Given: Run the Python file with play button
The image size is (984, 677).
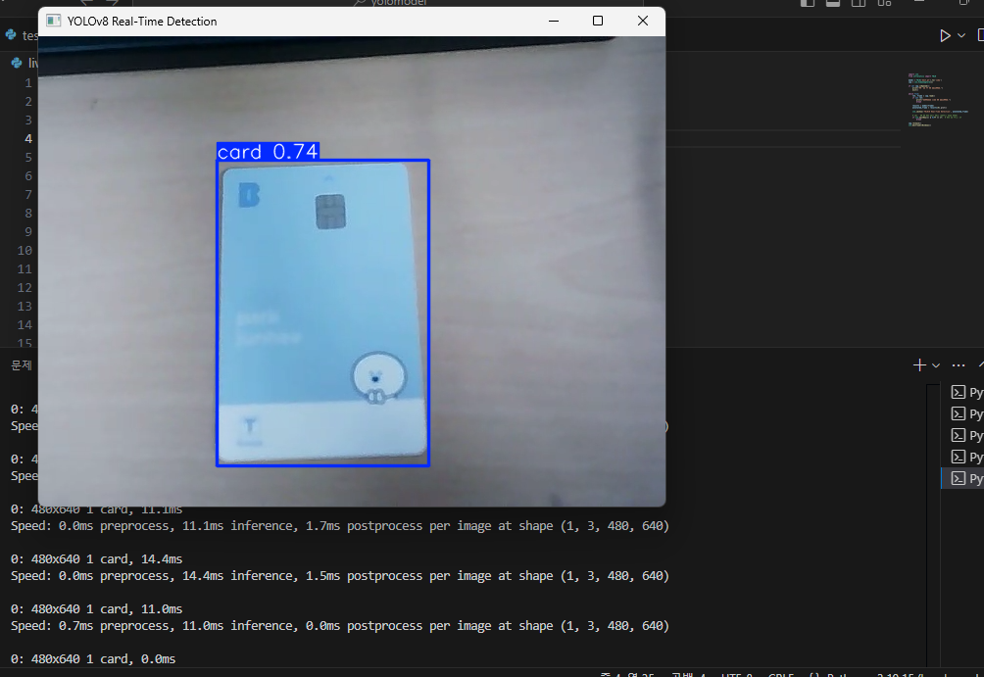Looking at the screenshot, I should pyautogui.click(x=945, y=35).
